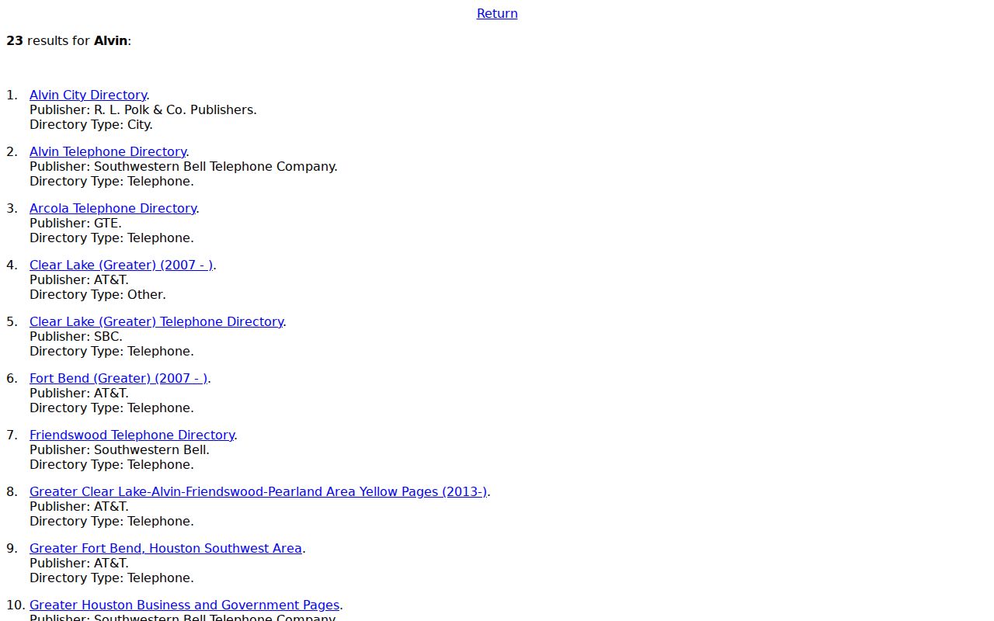Select Clear Lake (Greater) Telephone Directory

coord(156,321)
